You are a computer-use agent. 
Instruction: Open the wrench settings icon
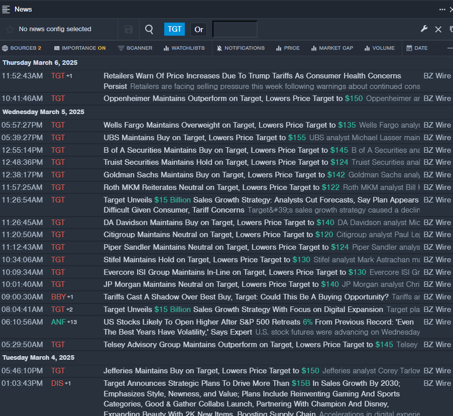(424, 29)
